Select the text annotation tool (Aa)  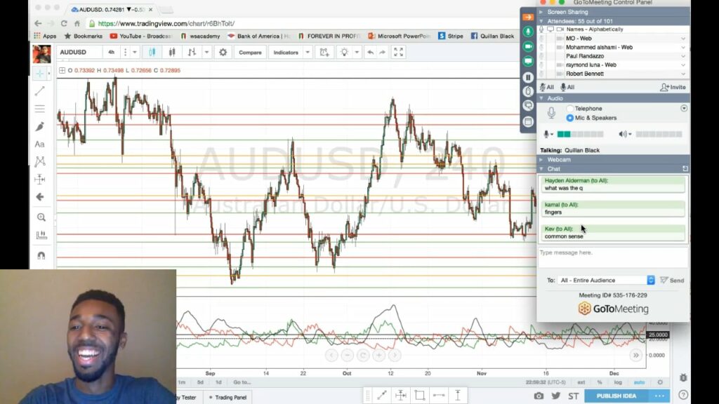pos(40,144)
